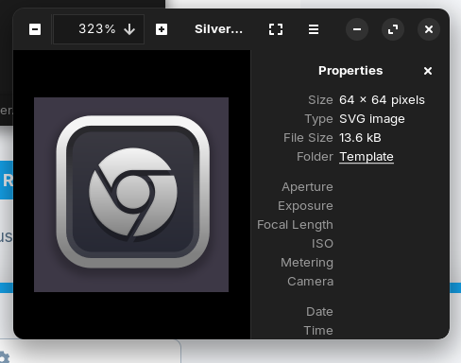Select the Metering property label
This screenshot has height=363, width=461.
point(307,263)
